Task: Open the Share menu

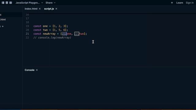Action: tap(51, 3)
